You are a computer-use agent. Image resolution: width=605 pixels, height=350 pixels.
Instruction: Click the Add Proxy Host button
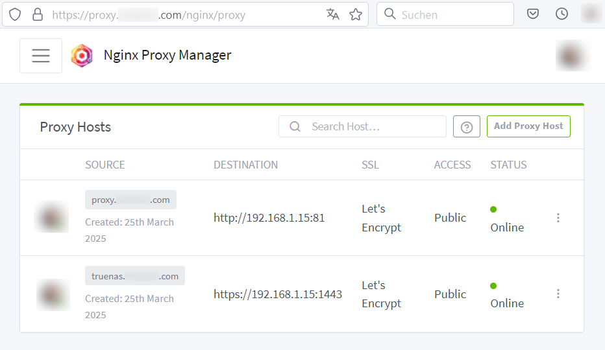click(528, 126)
